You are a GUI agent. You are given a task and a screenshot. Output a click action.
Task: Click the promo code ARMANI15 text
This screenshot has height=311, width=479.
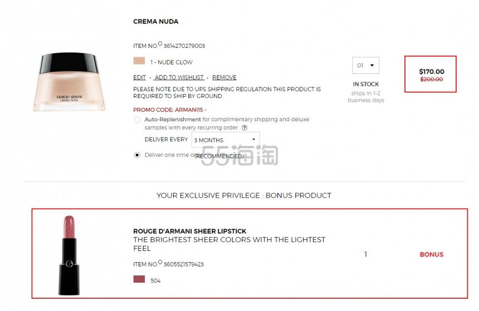[x=169, y=110]
